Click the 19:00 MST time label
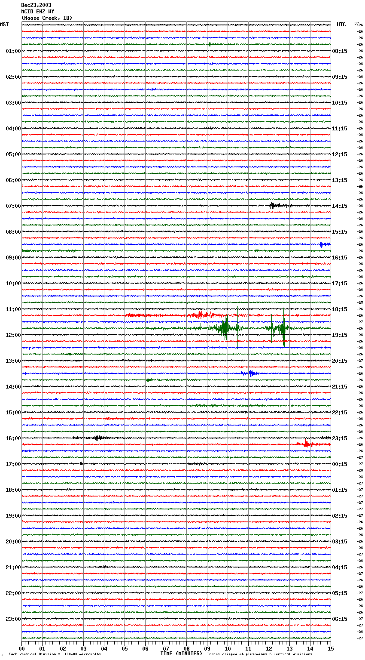 (13, 516)
